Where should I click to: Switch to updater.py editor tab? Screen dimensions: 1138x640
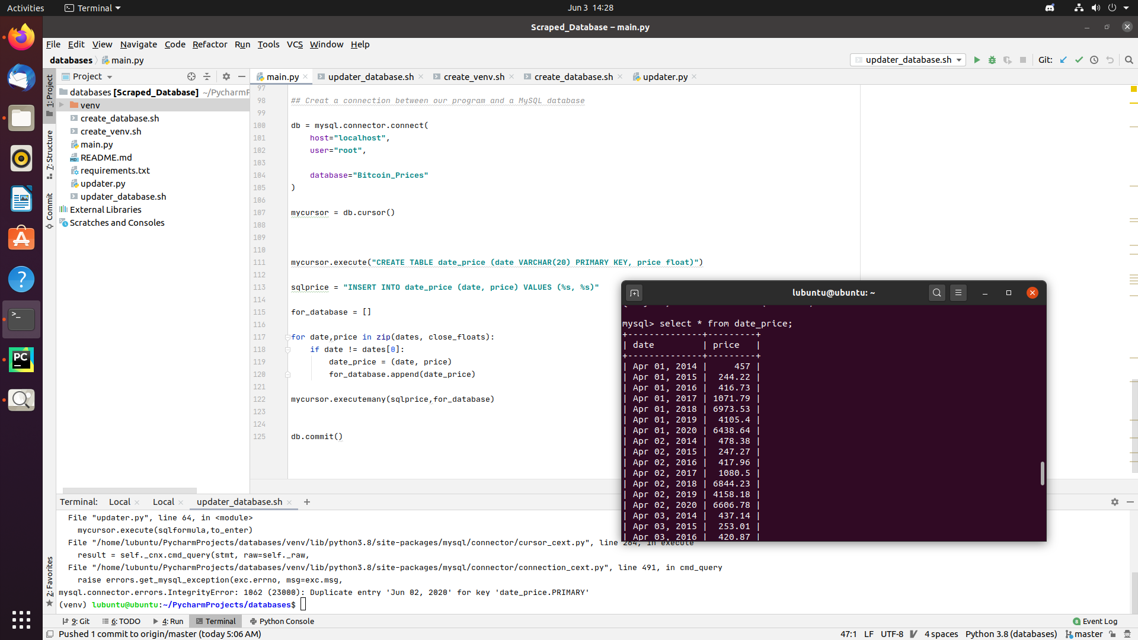[664, 76]
